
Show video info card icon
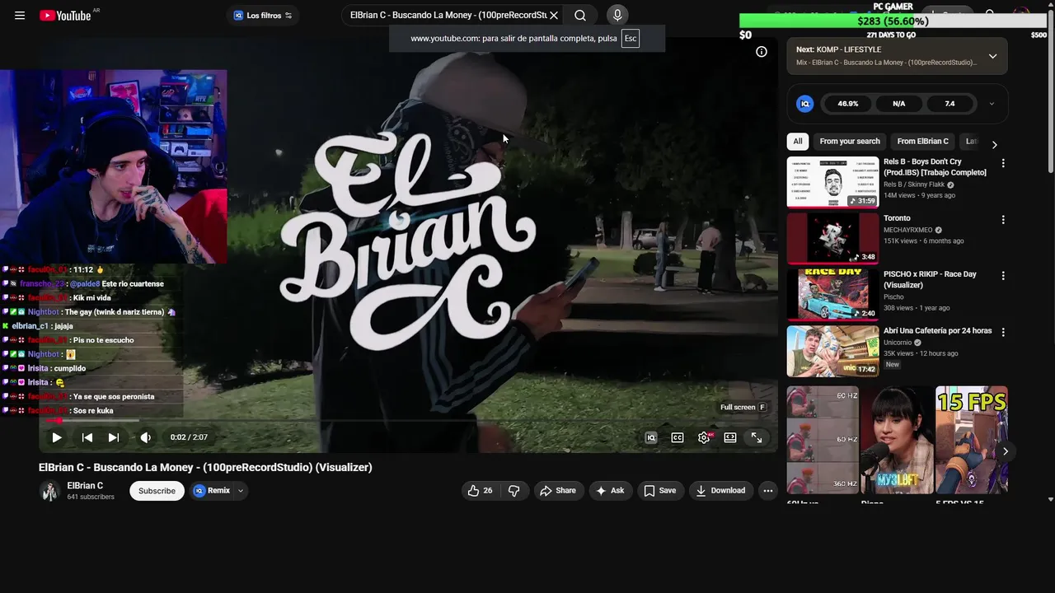[x=762, y=52]
